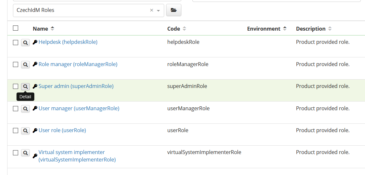Click Detail magnifier for Super admin role
This screenshot has height=175, width=365.
(x=25, y=87)
